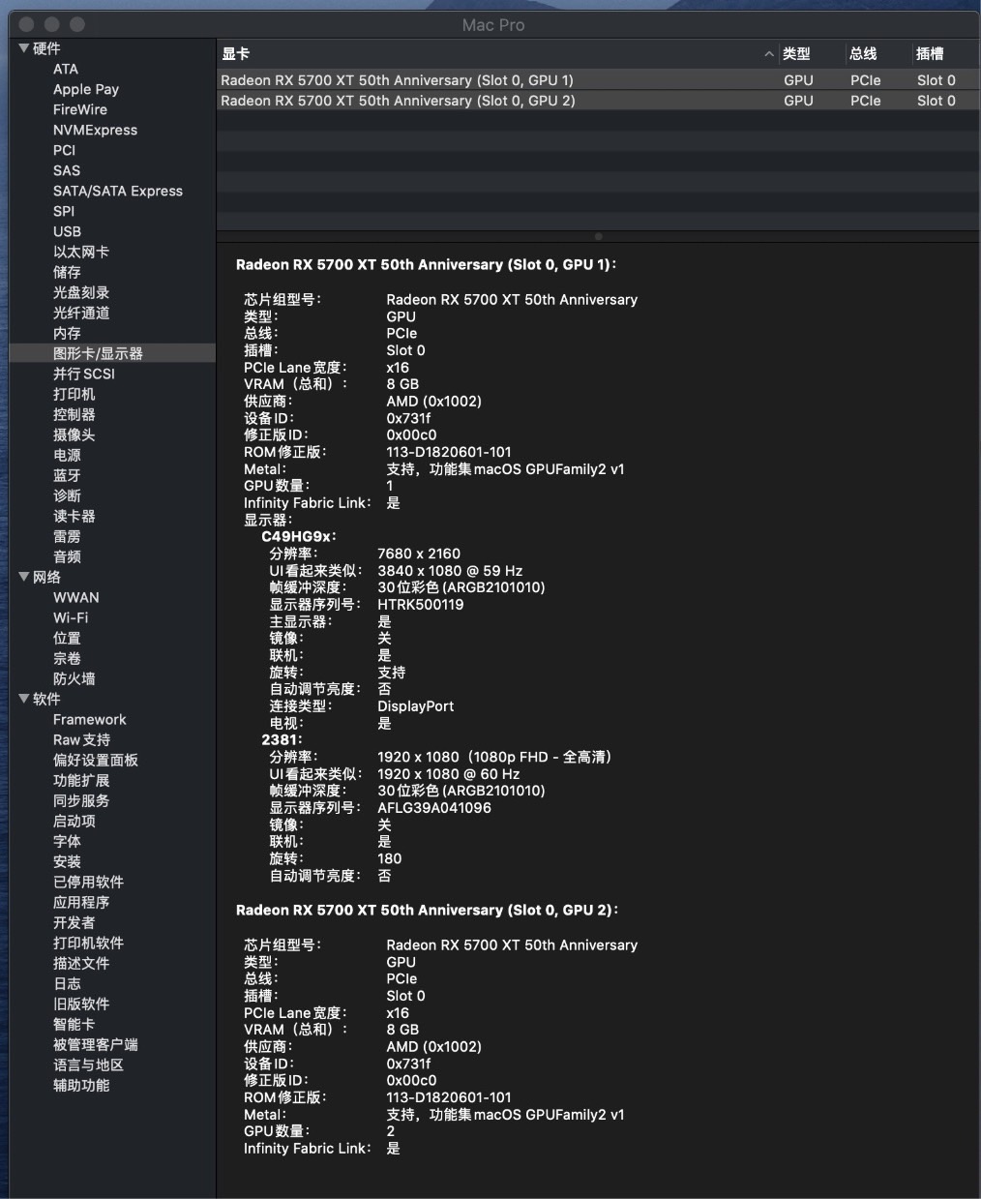Open 同步服务 sidebar entry

81,800
